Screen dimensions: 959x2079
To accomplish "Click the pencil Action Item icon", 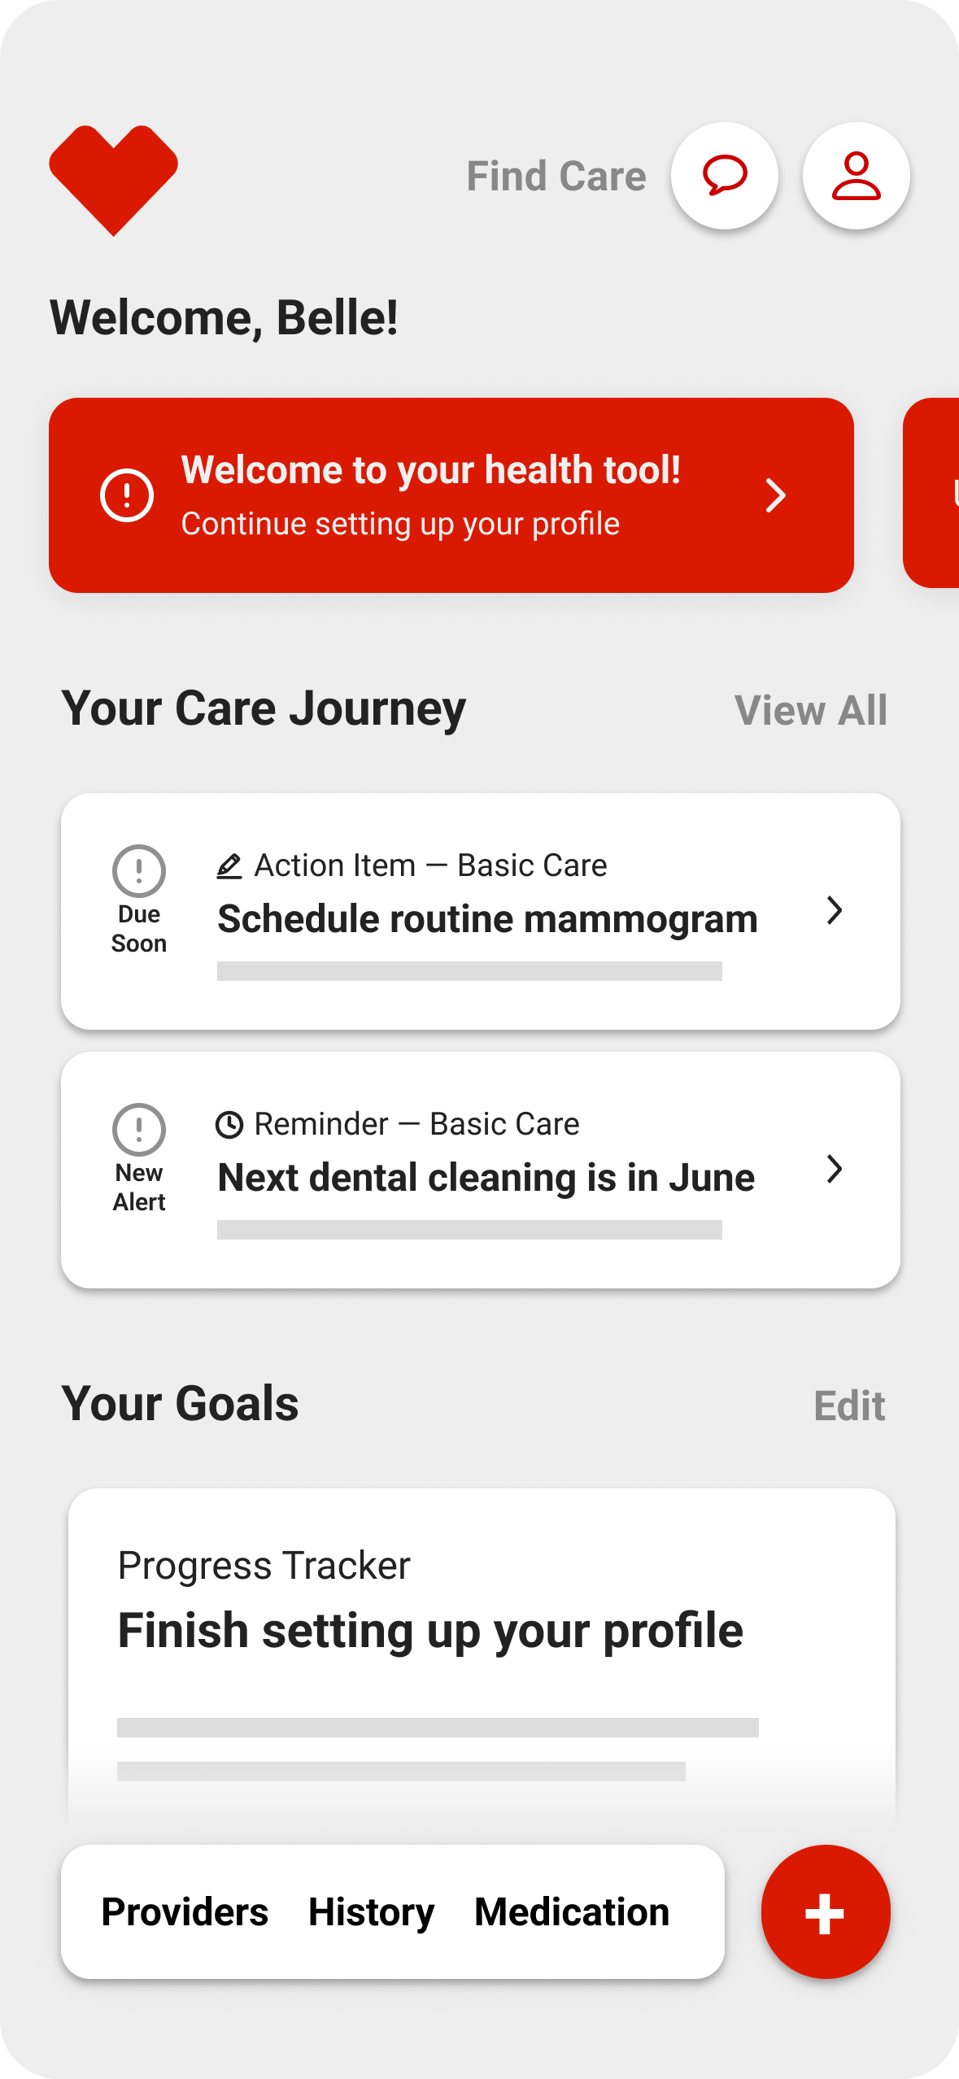I will click(x=229, y=866).
